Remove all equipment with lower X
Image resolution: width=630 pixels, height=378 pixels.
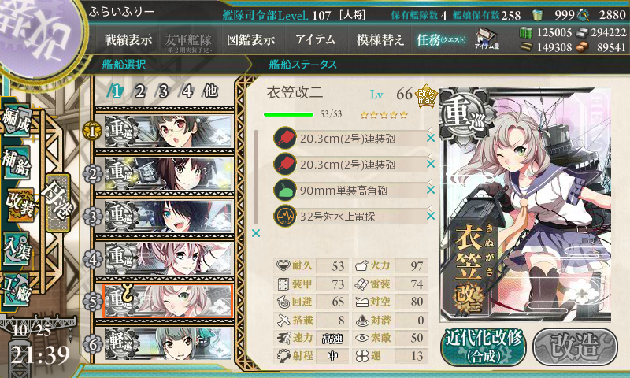pos(255,233)
